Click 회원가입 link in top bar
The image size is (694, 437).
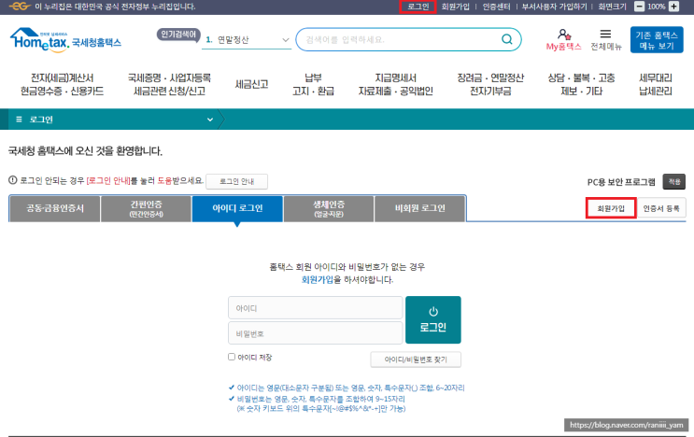tap(456, 7)
